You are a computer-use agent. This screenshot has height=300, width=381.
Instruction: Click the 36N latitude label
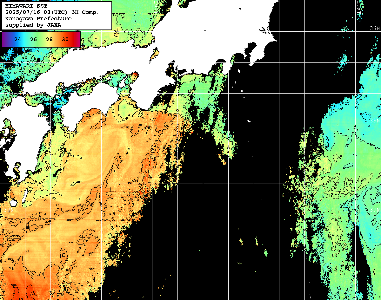[x=375, y=29]
